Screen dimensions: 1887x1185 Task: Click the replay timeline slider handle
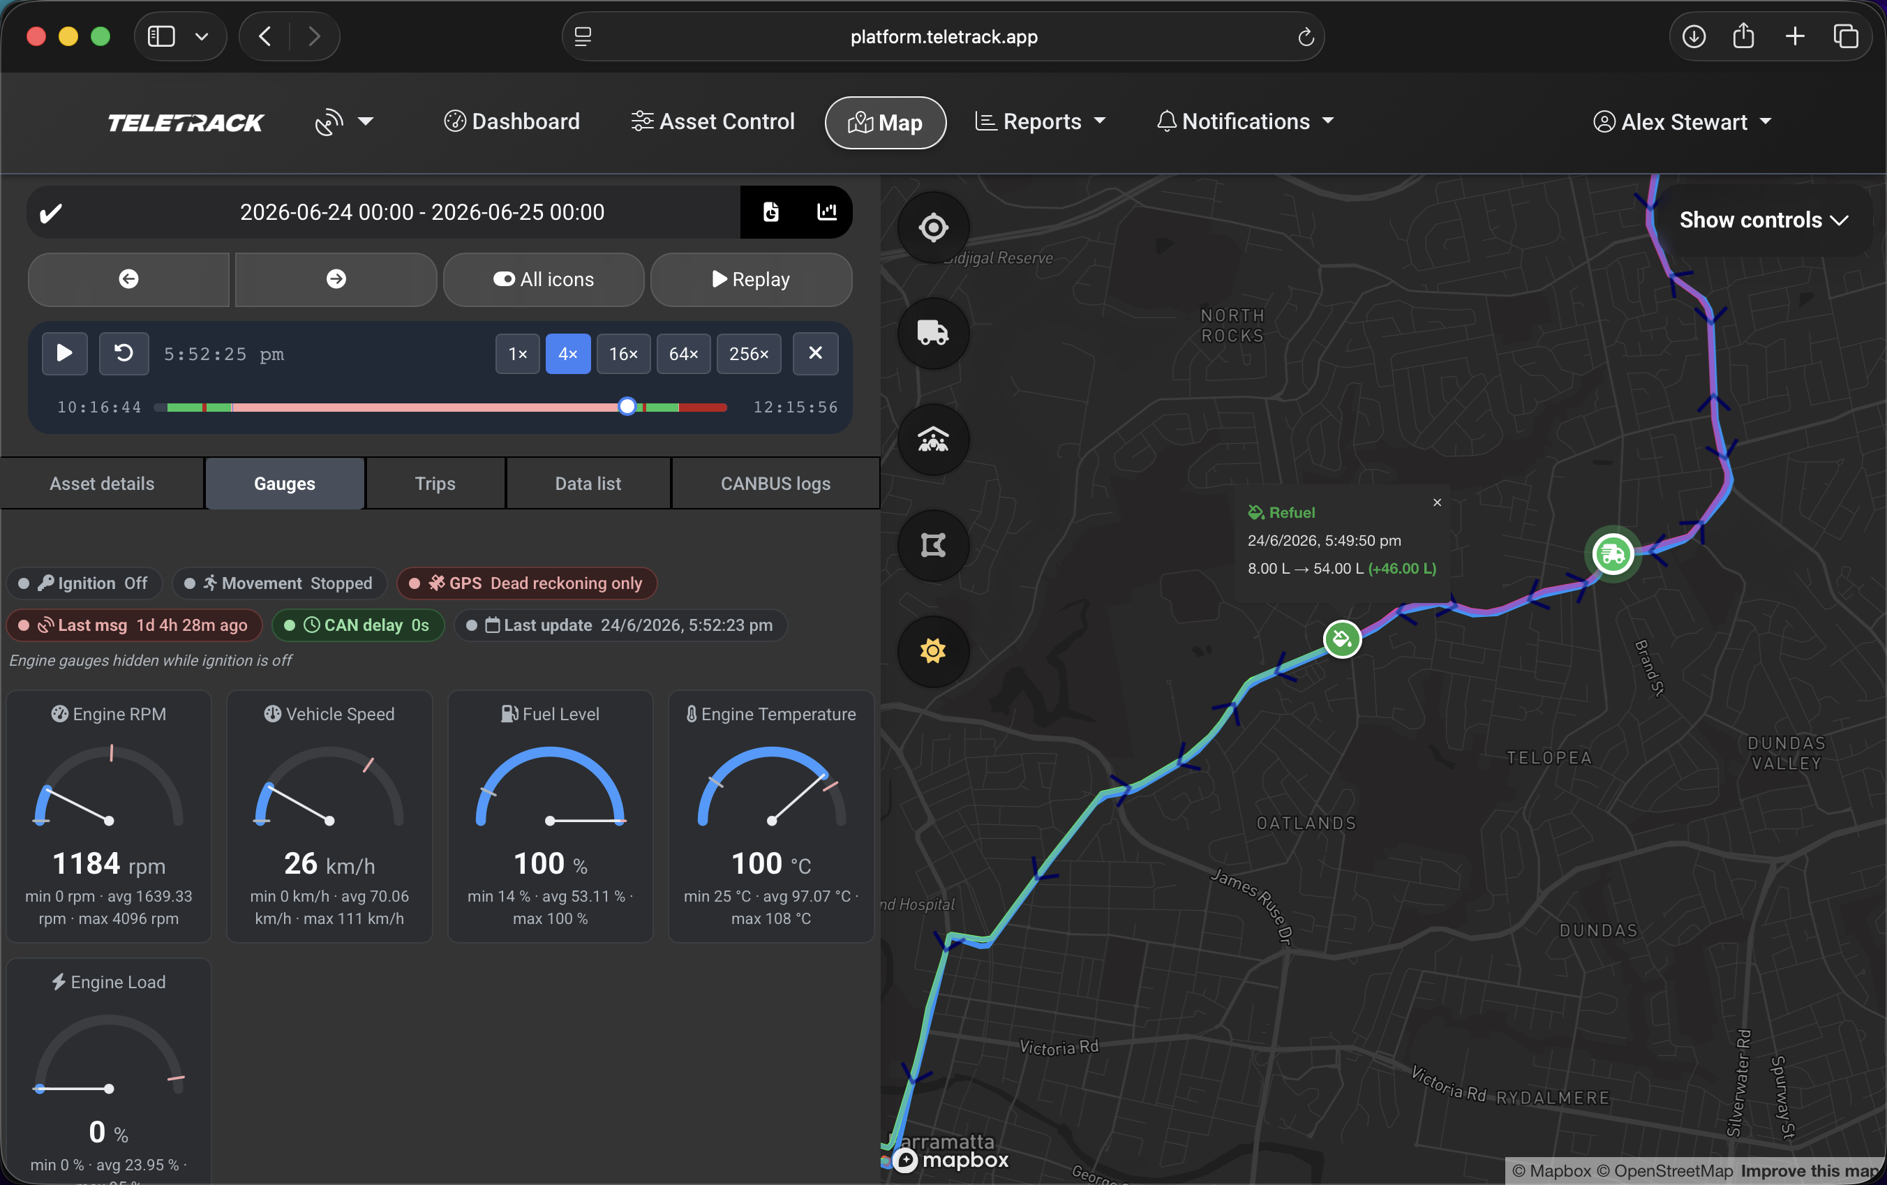(x=627, y=407)
